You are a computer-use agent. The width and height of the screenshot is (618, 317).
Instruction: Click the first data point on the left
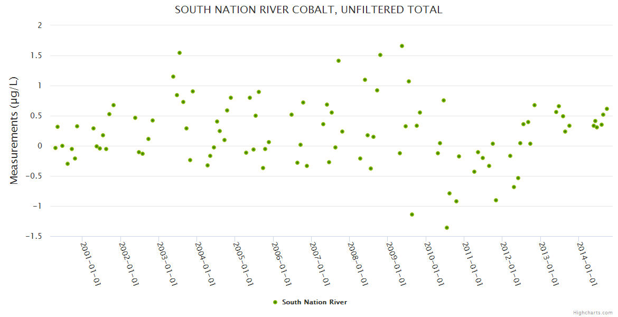pyautogui.click(x=55, y=148)
